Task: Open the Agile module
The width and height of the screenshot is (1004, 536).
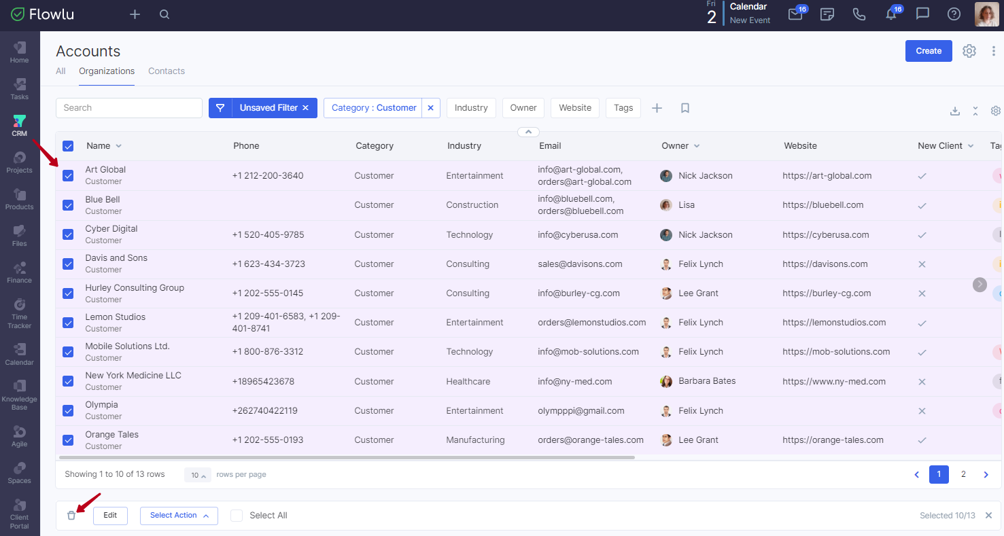Action: [x=20, y=436]
